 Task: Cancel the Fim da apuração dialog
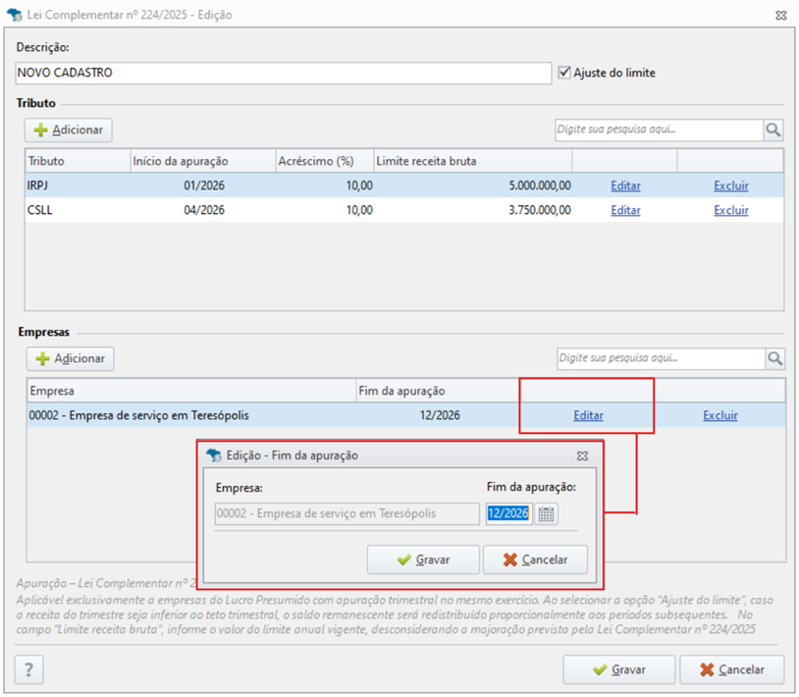pos(535,560)
